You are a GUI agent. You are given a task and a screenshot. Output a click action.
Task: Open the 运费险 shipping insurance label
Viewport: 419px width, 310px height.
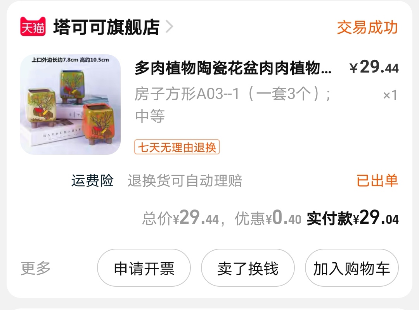pos(92,181)
